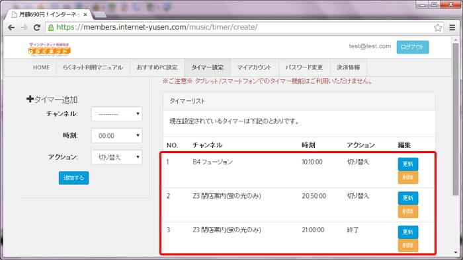This screenshot has height=260, width=463.
Task: Click 更新 for timer 2 at 20:50:00
Action: pos(408,198)
